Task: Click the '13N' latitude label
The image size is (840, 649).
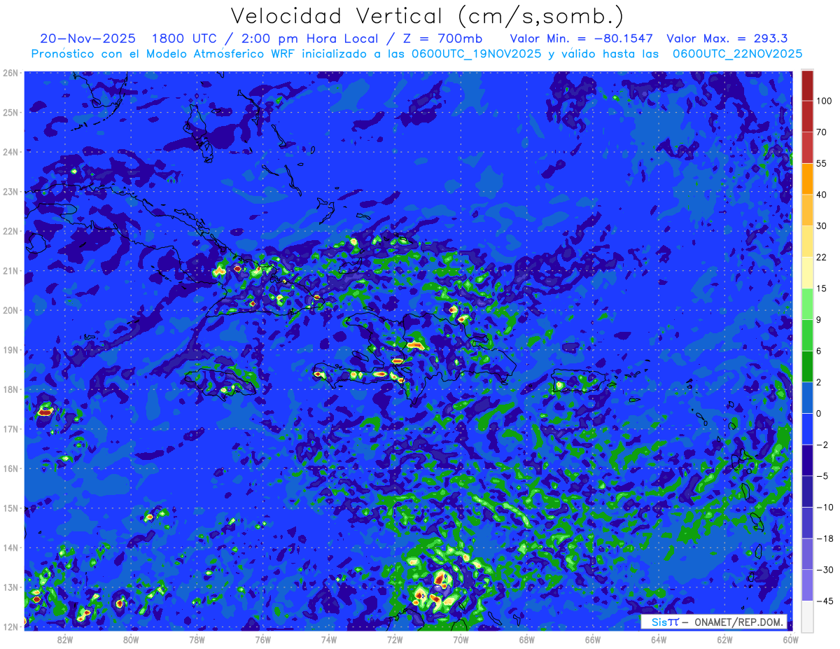Action: [x=10, y=587]
